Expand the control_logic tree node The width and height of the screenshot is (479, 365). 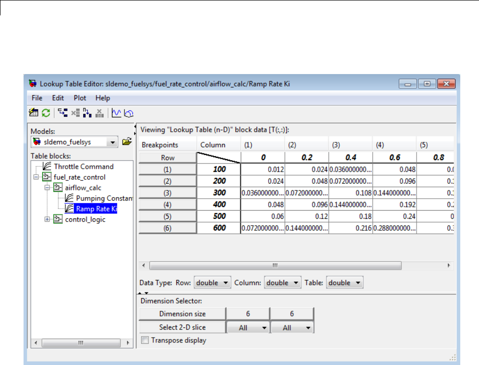pyautogui.click(x=48, y=219)
